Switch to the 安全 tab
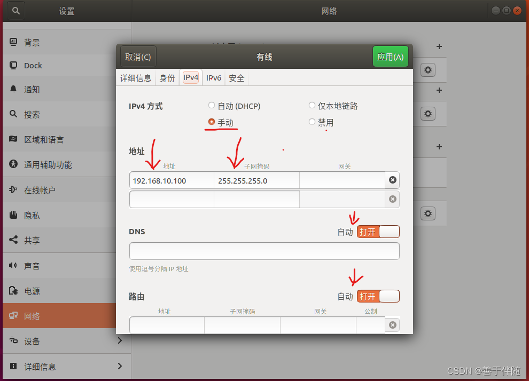Screen dimensions: 529x381 237,78
